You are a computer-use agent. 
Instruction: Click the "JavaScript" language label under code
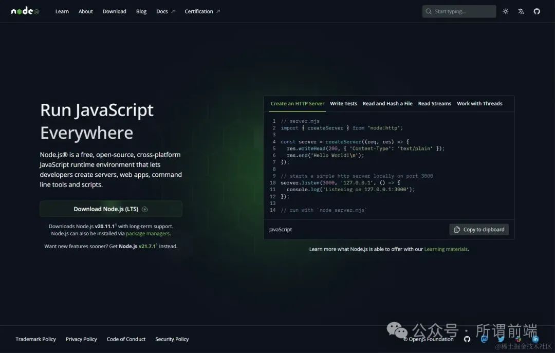[281, 230]
